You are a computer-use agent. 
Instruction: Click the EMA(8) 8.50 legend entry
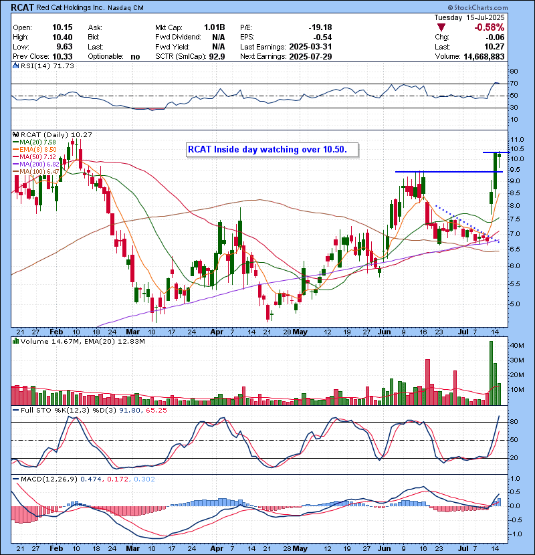(x=35, y=149)
